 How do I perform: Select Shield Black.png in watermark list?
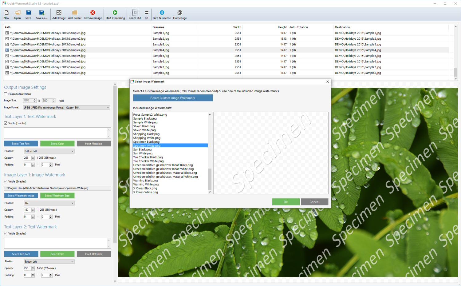pyautogui.click(x=144, y=126)
